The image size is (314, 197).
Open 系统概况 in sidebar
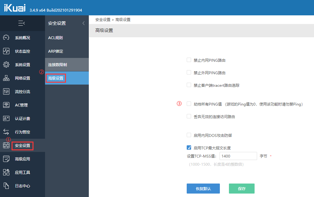coord(23,38)
